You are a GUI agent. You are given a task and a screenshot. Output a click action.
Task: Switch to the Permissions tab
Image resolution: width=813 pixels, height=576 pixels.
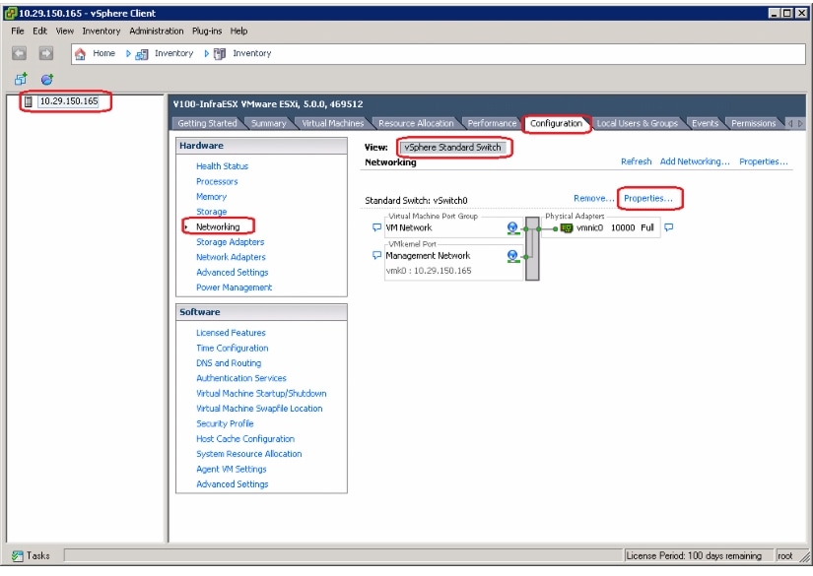coord(753,123)
